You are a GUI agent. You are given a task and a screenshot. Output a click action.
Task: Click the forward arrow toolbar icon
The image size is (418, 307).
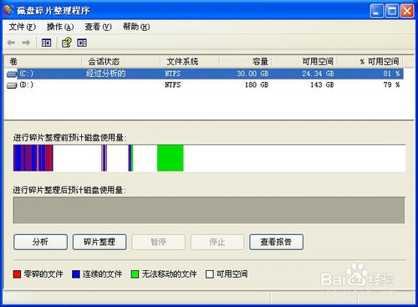pyautogui.click(x=26, y=43)
